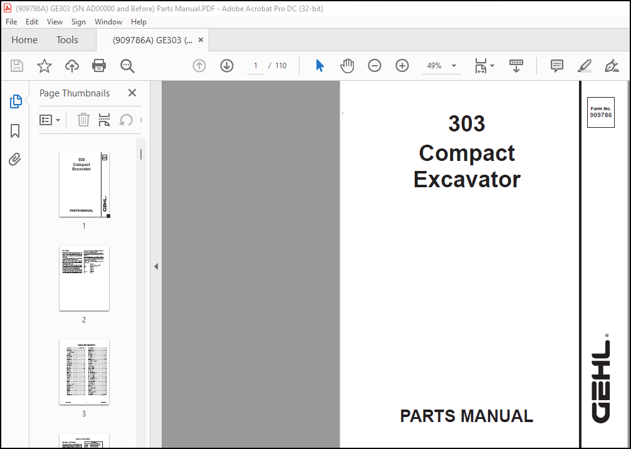Print the document

pyautogui.click(x=99, y=66)
